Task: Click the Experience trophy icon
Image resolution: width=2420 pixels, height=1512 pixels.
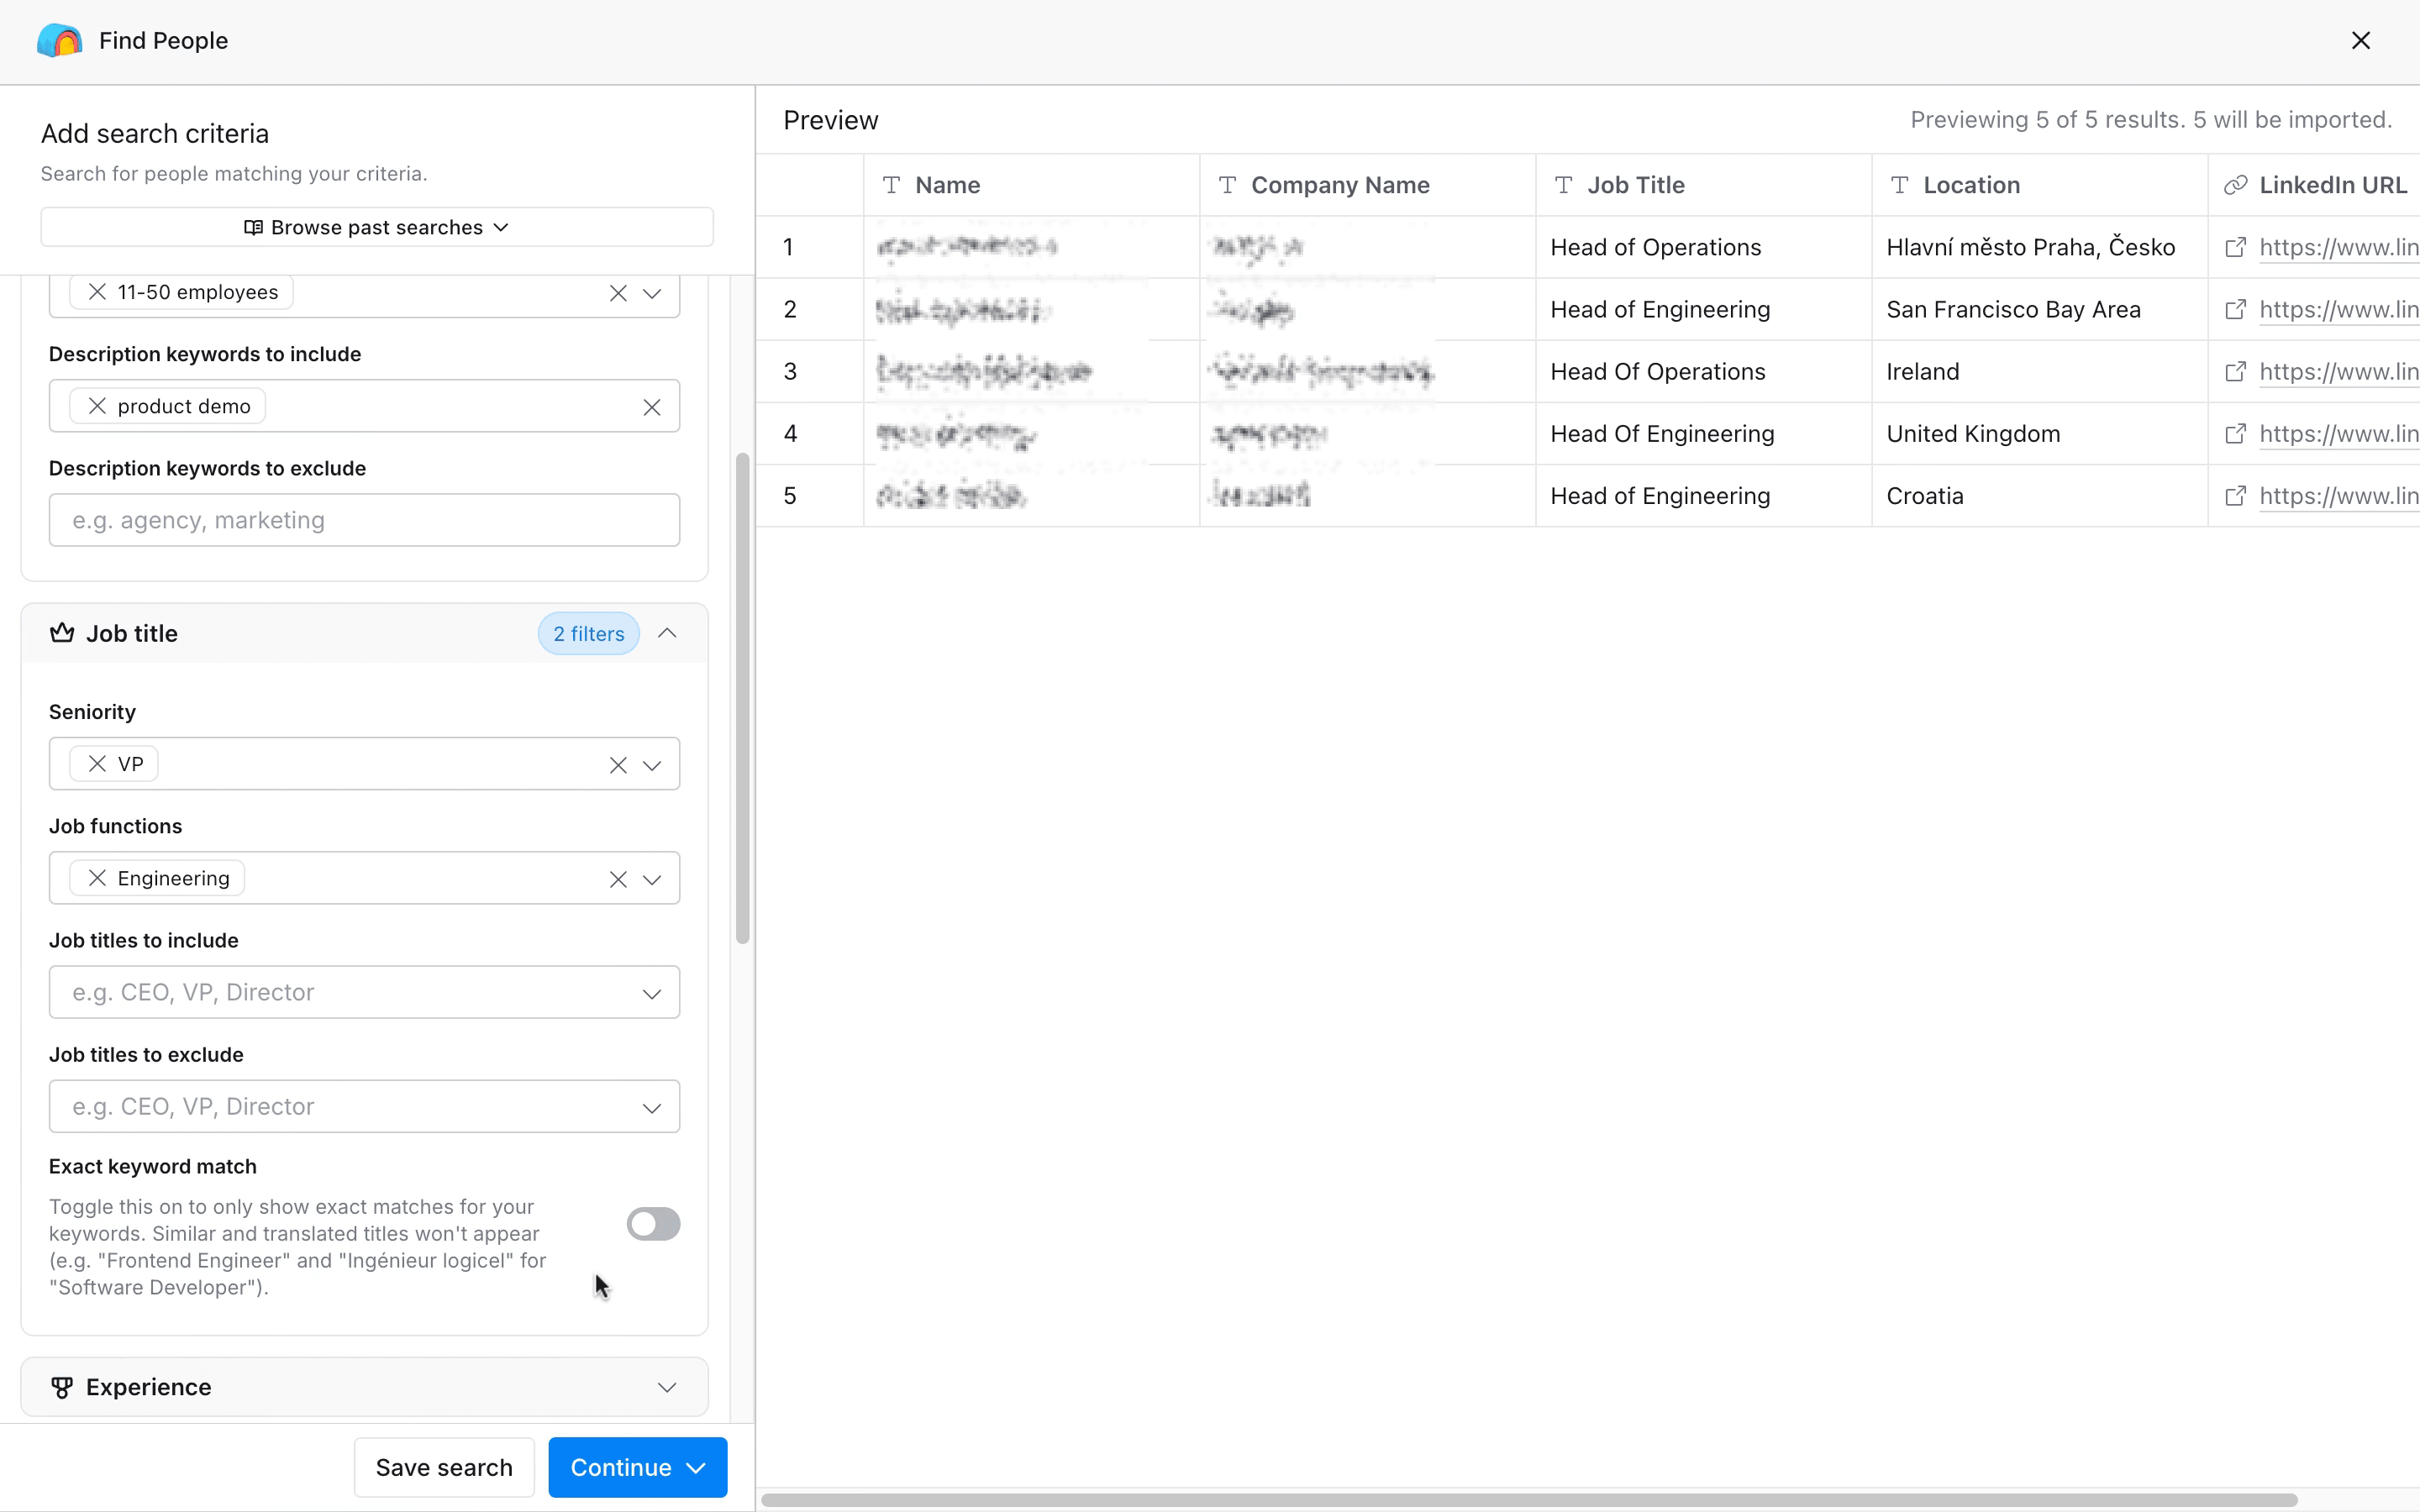Action: [x=62, y=1387]
